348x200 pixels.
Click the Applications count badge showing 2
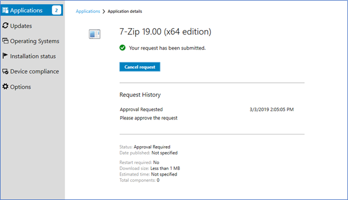[x=56, y=10]
